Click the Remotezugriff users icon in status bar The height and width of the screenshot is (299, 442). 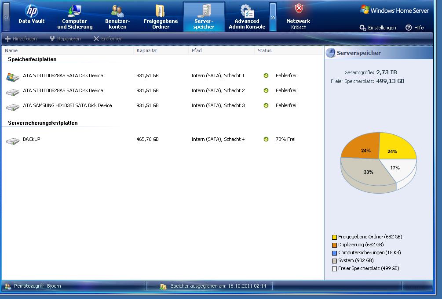tap(8, 286)
